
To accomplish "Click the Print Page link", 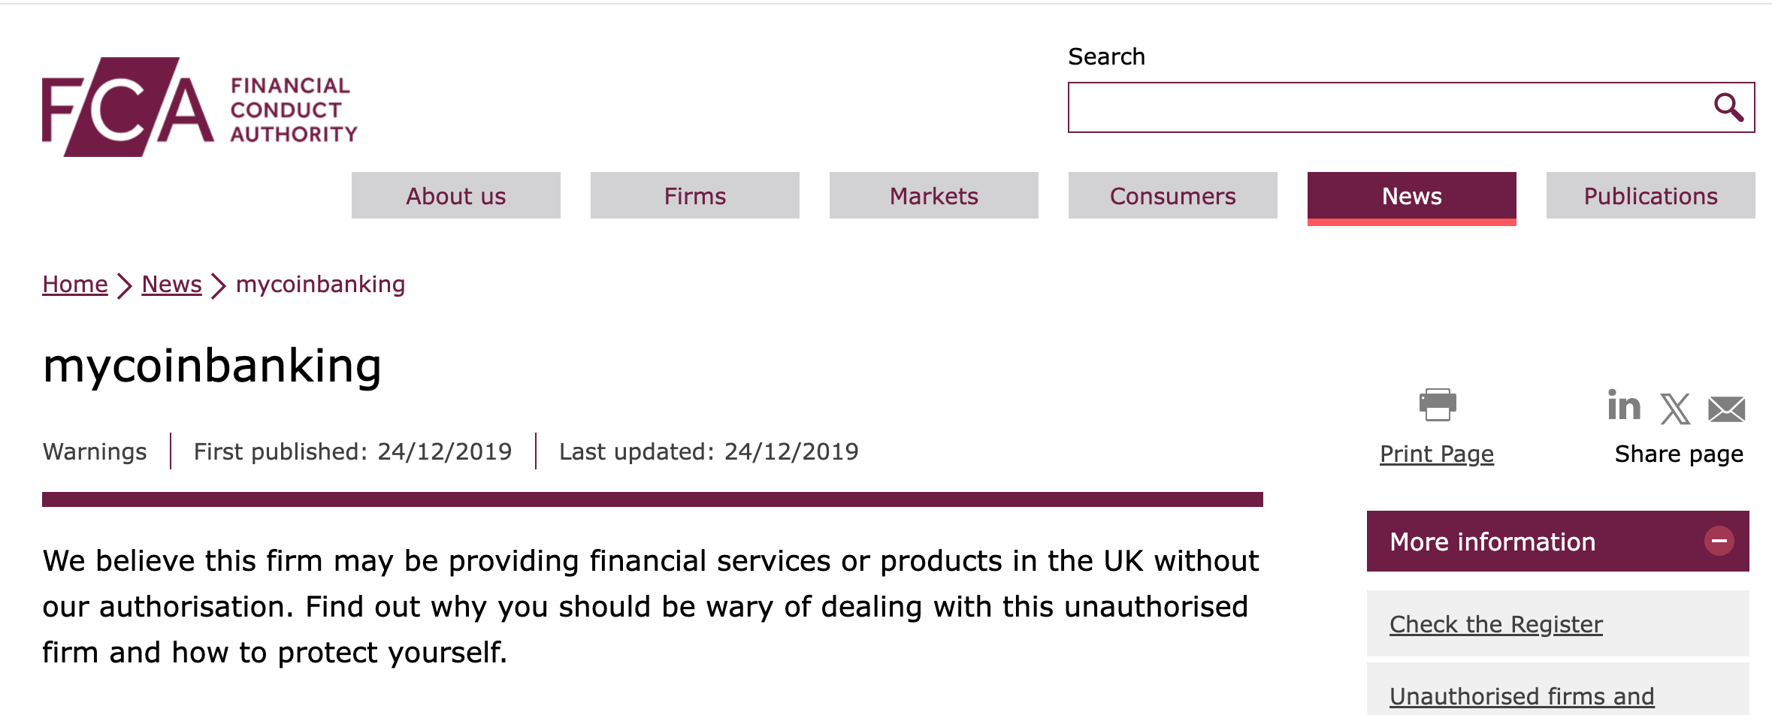I will 1437,454.
